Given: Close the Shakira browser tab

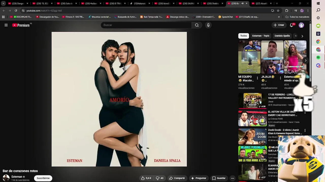Looking at the screenshot, I should click(x=222, y=4).
